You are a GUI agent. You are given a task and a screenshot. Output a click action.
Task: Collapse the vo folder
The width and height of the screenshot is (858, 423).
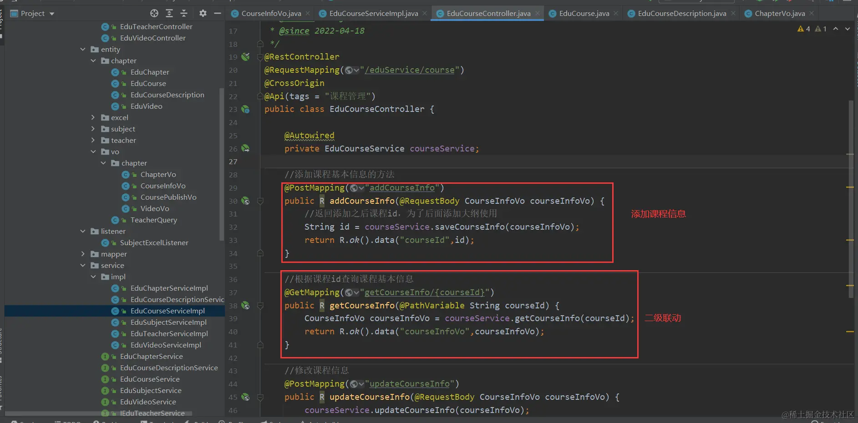tap(93, 151)
